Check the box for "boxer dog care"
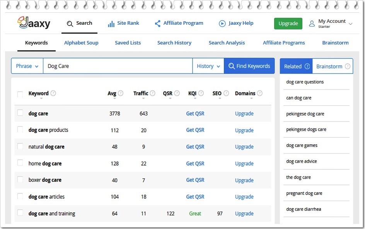 click(20, 179)
